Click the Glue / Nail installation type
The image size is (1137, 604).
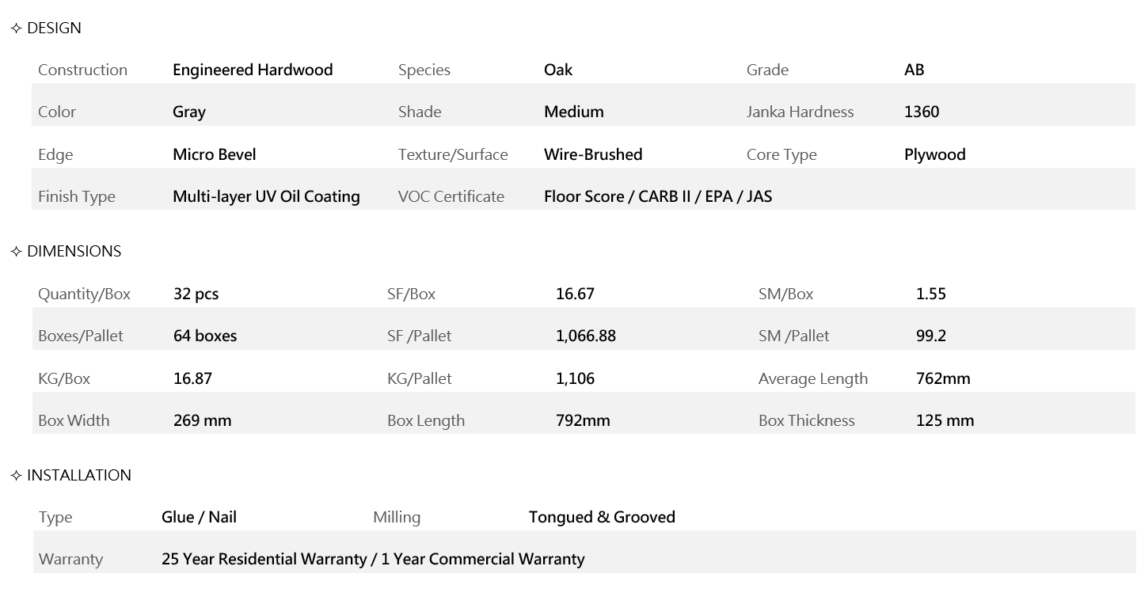(x=199, y=517)
